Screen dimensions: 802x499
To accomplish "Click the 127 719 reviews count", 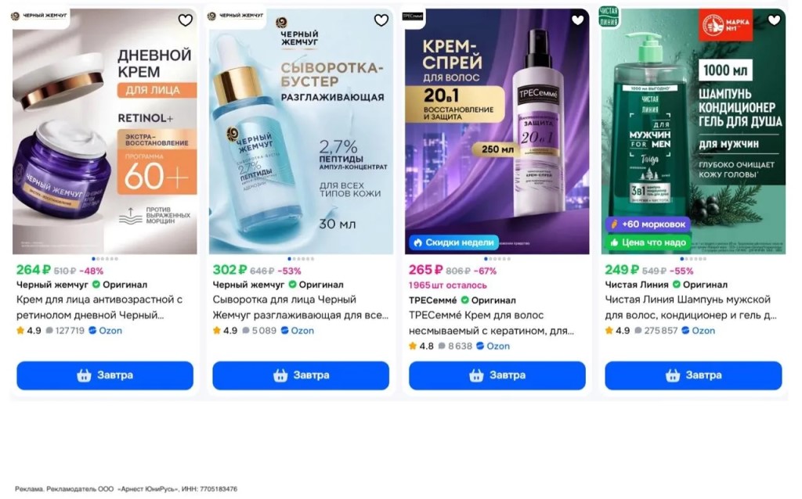I will [65, 331].
